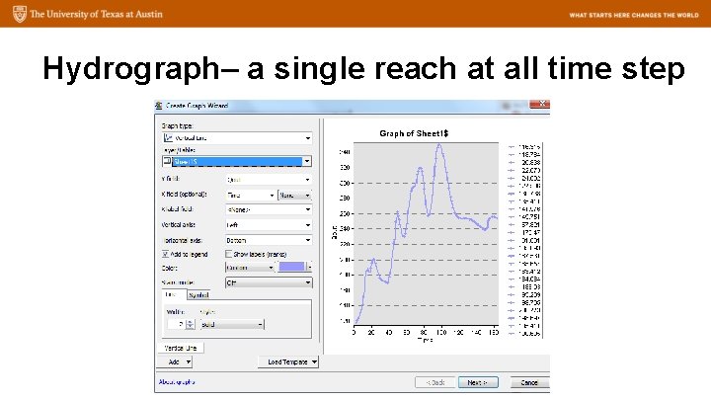Click the Next button
The image size is (711, 400).
(x=478, y=382)
